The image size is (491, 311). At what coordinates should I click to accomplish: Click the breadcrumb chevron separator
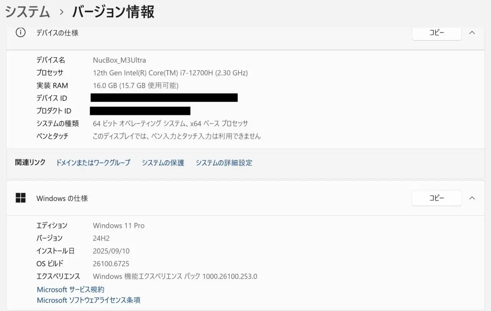point(61,12)
